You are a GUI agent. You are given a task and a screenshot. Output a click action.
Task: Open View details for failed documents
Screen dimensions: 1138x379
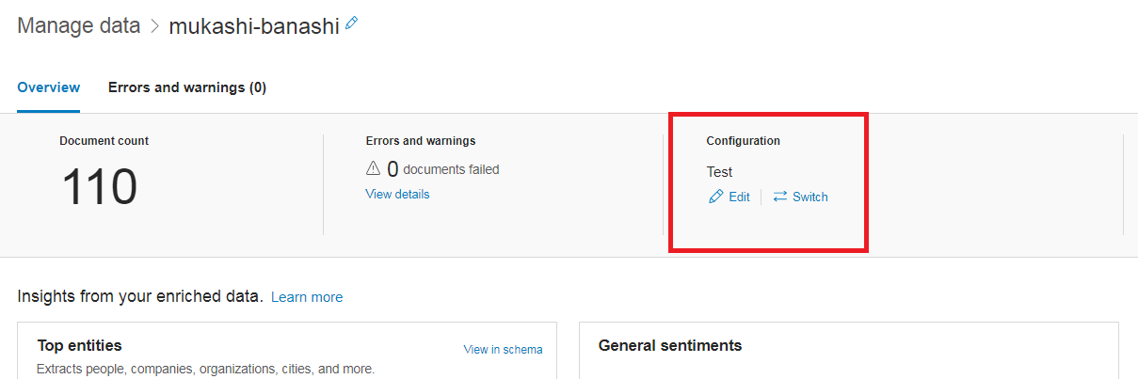click(397, 194)
